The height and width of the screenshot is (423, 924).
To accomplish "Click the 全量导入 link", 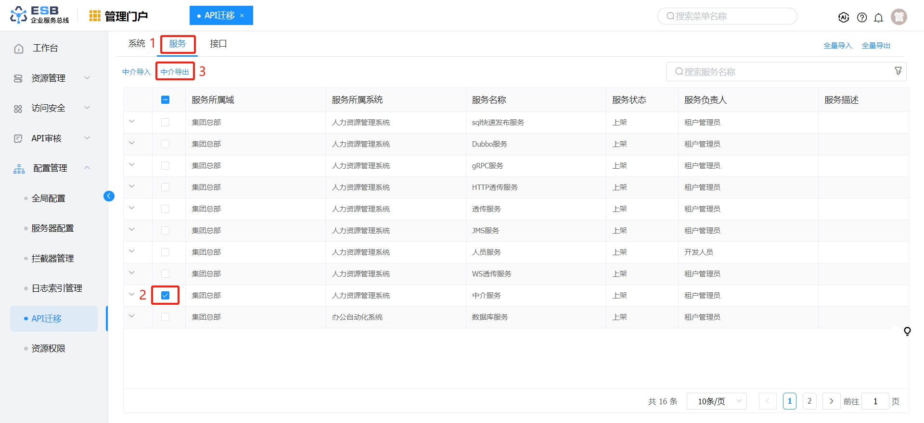I will (837, 46).
